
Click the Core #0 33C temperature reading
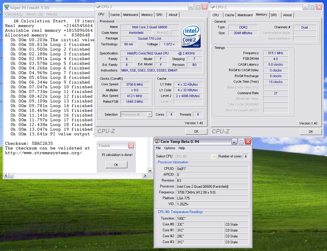point(200,224)
